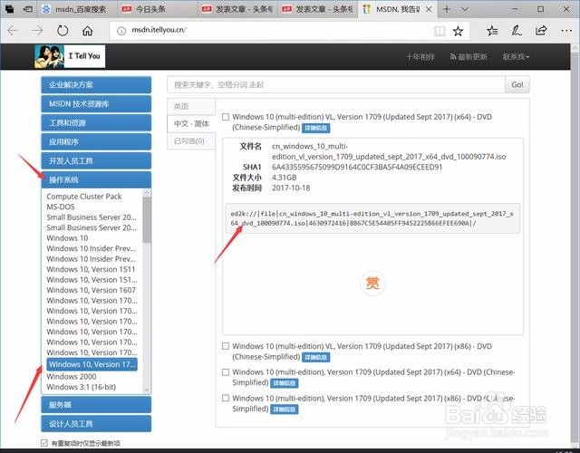The height and width of the screenshot is (453, 580).
Task: Open the favorites hub icon
Action: [492, 31]
